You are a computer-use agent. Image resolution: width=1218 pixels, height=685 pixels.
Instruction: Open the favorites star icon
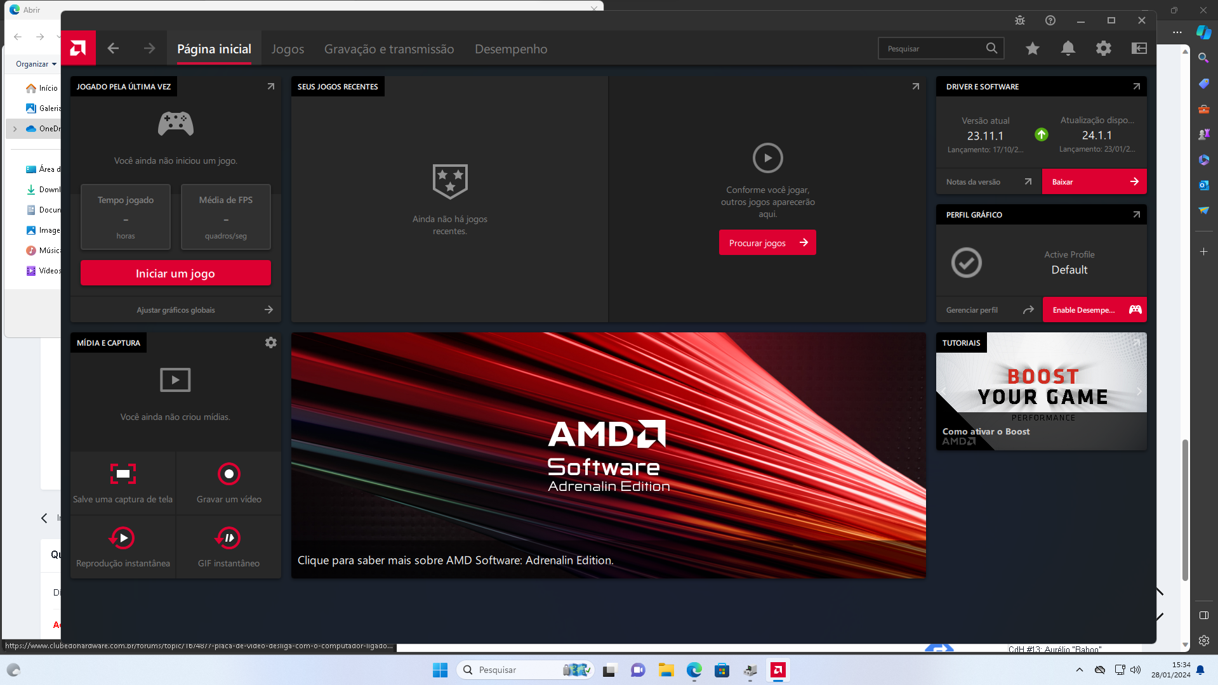point(1033,48)
